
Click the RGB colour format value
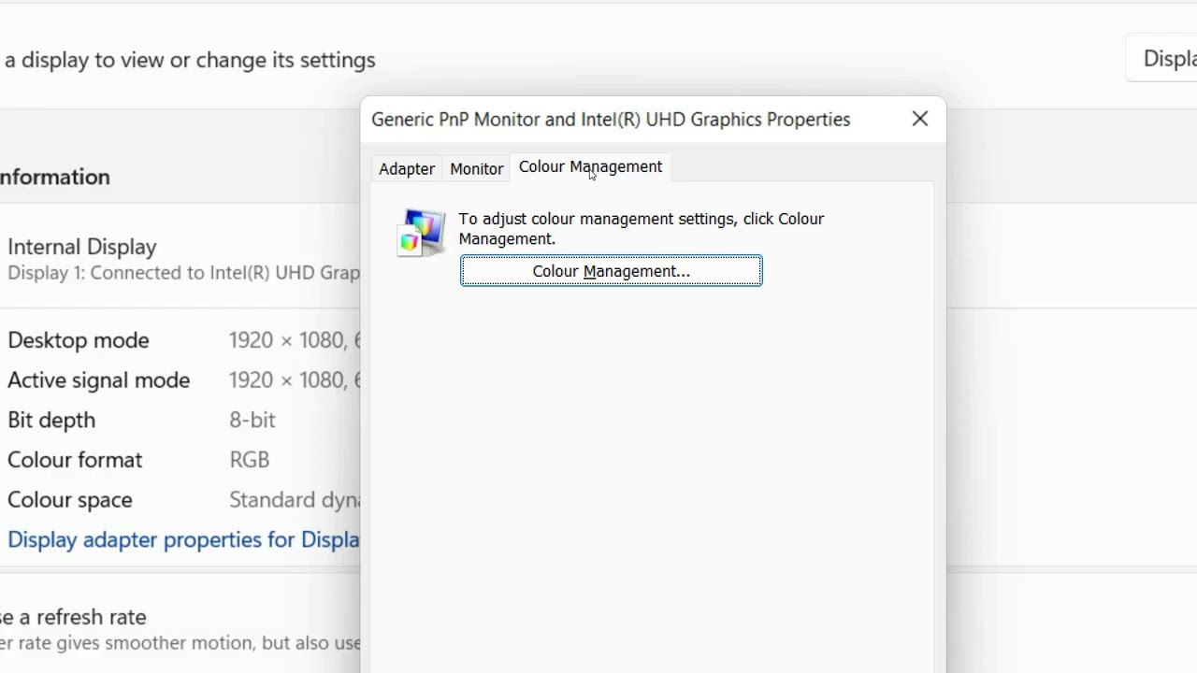[x=250, y=460]
